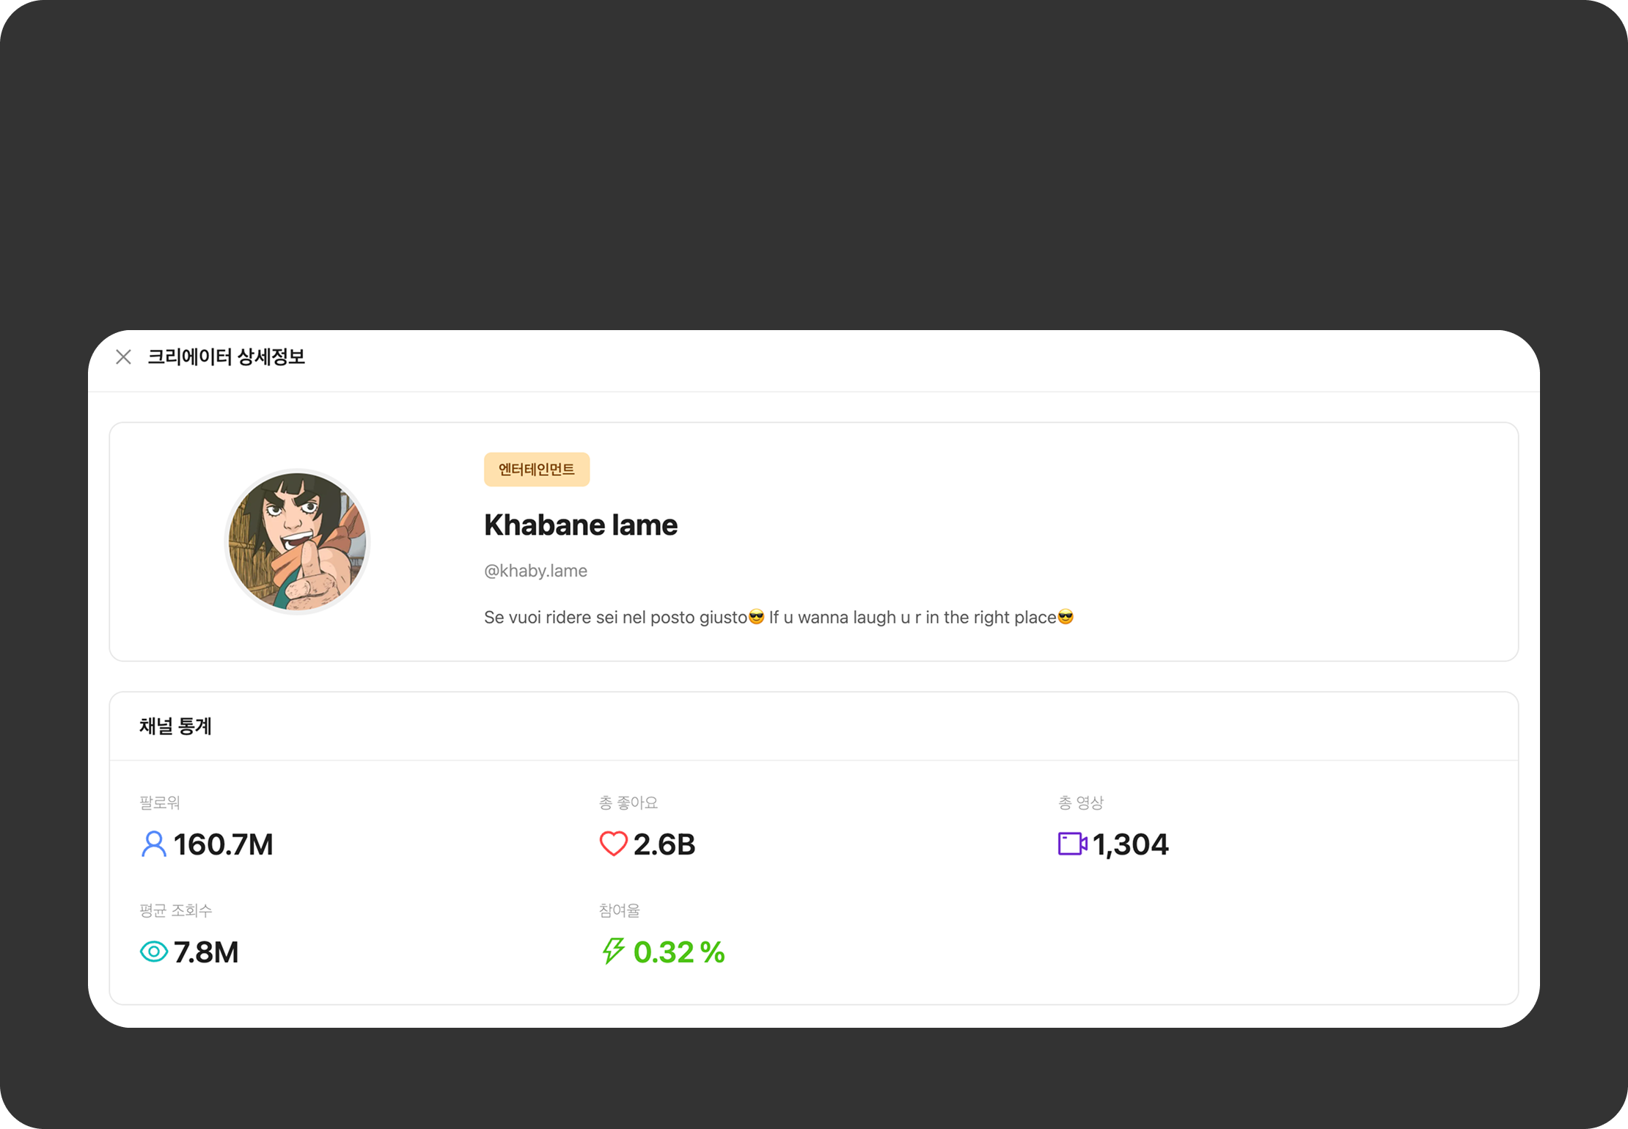Click the 엔터테인먼트 category badge
Viewport: 1628px width, 1129px height.
click(537, 469)
